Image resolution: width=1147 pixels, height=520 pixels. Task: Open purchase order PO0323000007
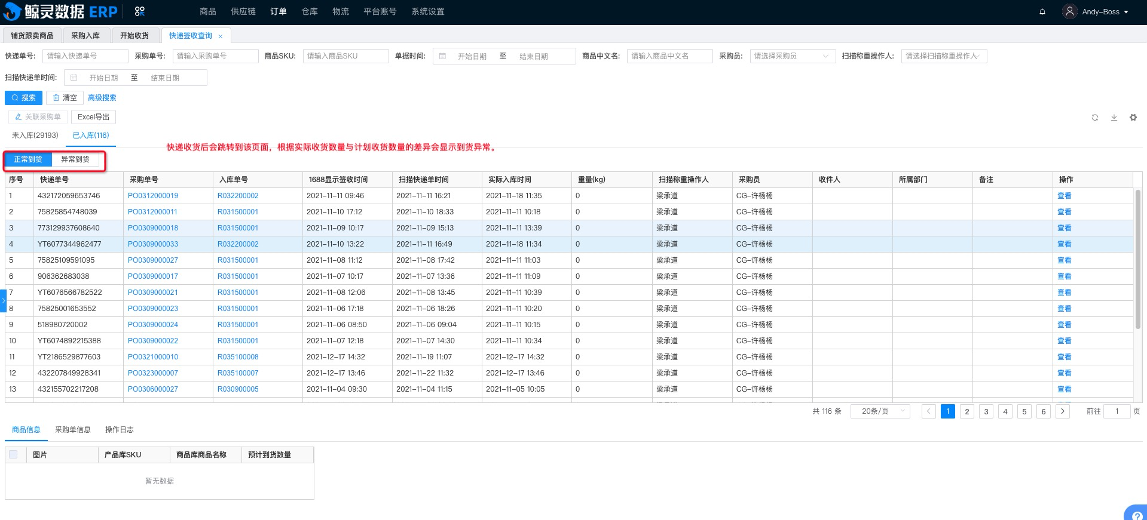(152, 373)
